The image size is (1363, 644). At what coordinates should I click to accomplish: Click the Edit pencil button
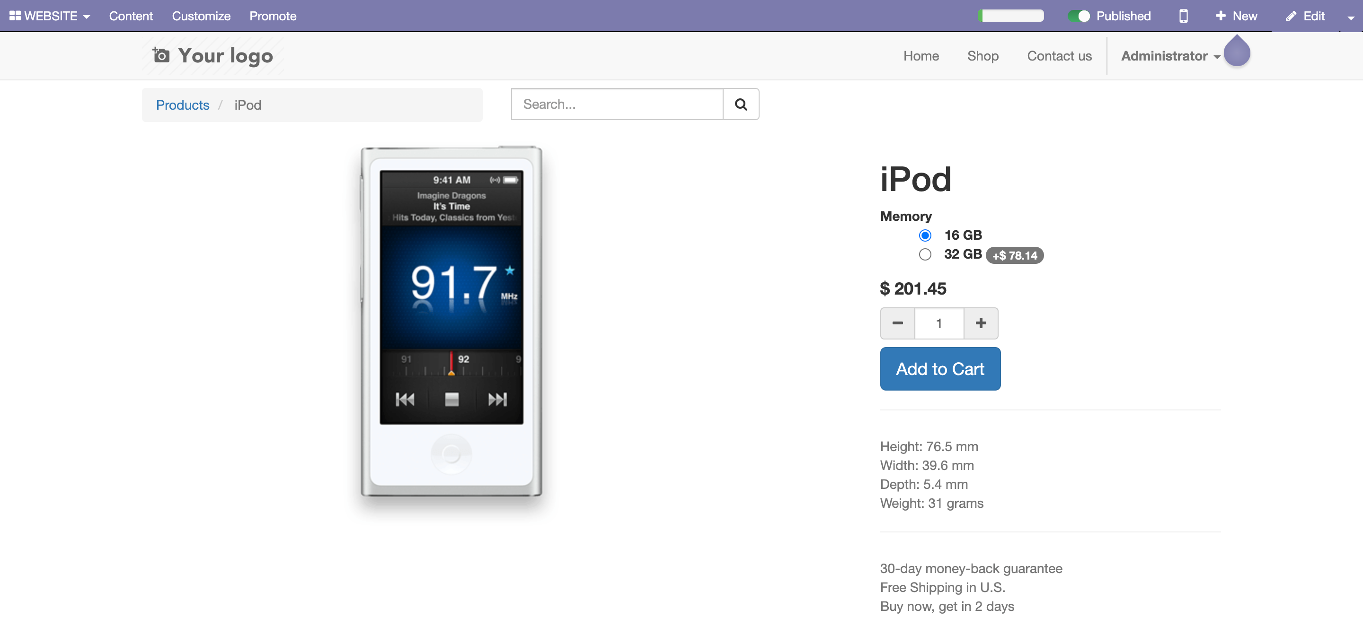tap(1305, 16)
